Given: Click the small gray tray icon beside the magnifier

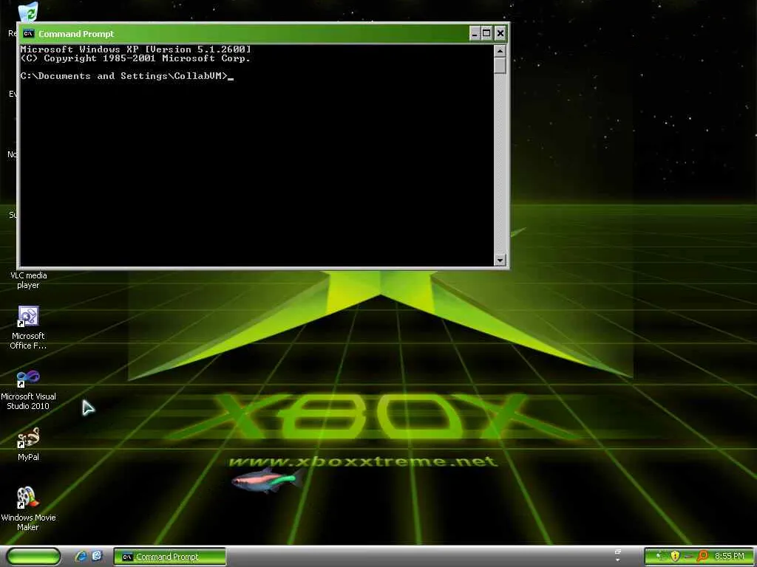Looking at the screenshot, I should pos(689,557).
